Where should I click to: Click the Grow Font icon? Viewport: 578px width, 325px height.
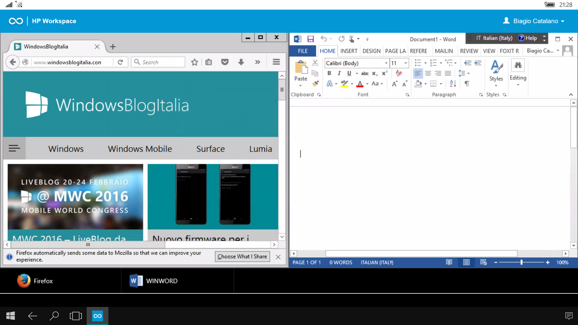[394, 84]
